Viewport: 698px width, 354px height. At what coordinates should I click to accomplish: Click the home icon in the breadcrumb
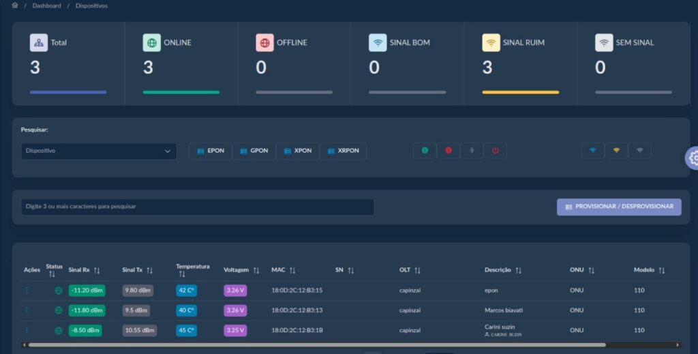pyautogui.click(x=15, y=5)
